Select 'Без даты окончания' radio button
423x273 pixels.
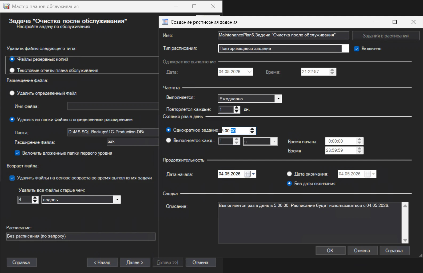pos(289,183)
